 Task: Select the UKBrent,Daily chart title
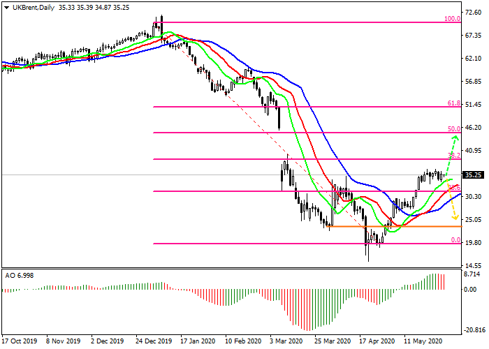point(35,6)
